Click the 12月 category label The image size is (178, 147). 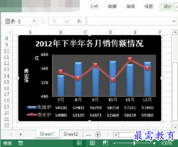147,100
